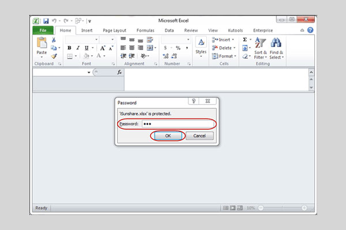The height and width of the screenshot is (230, 346).
Task: Open the font size combo box
Action: point(107,40)
